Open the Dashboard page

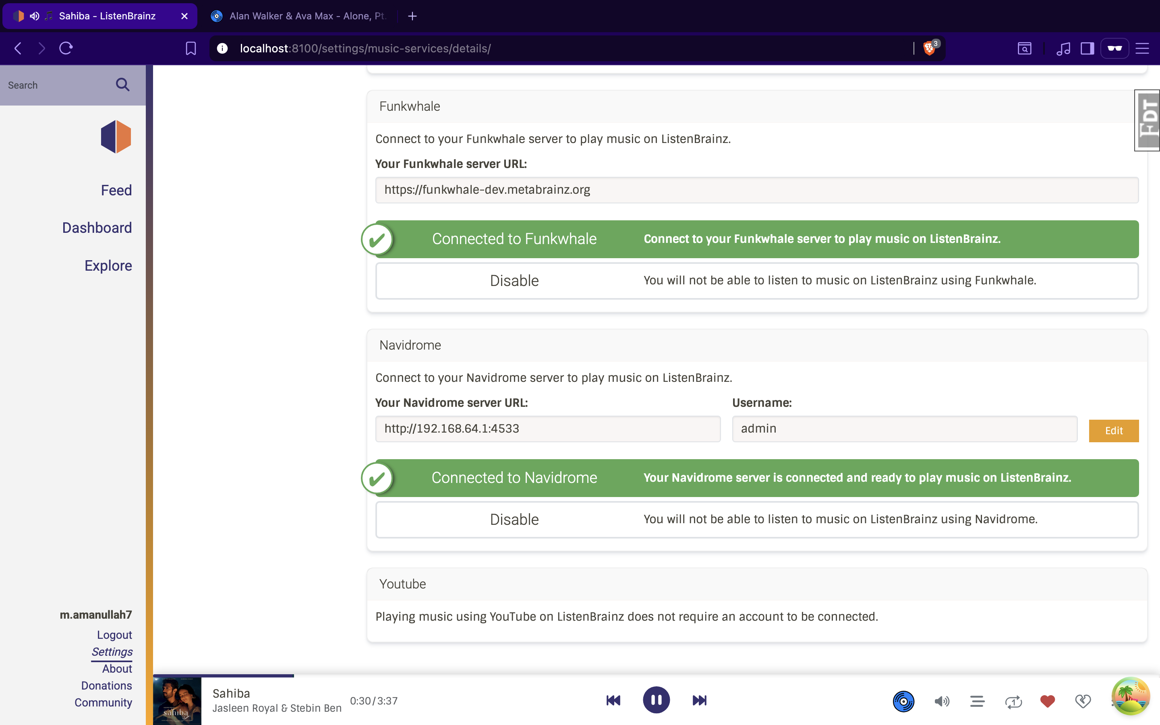97,228
